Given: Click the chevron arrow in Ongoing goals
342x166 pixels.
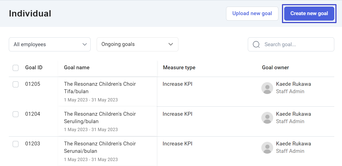Looking at the screenshot, I should click(x=171, y=45).
